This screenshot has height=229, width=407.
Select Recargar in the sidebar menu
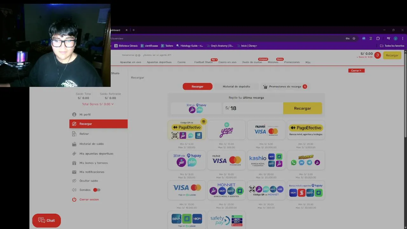pos(98,124)
